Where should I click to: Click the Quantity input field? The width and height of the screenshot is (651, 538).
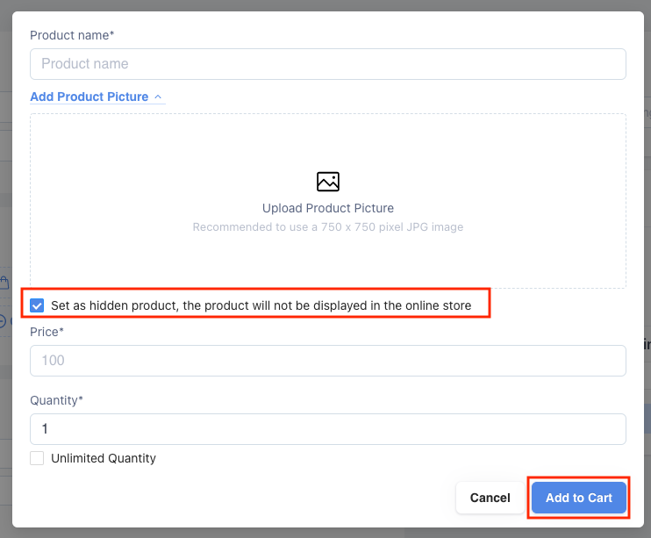point(327,429)
